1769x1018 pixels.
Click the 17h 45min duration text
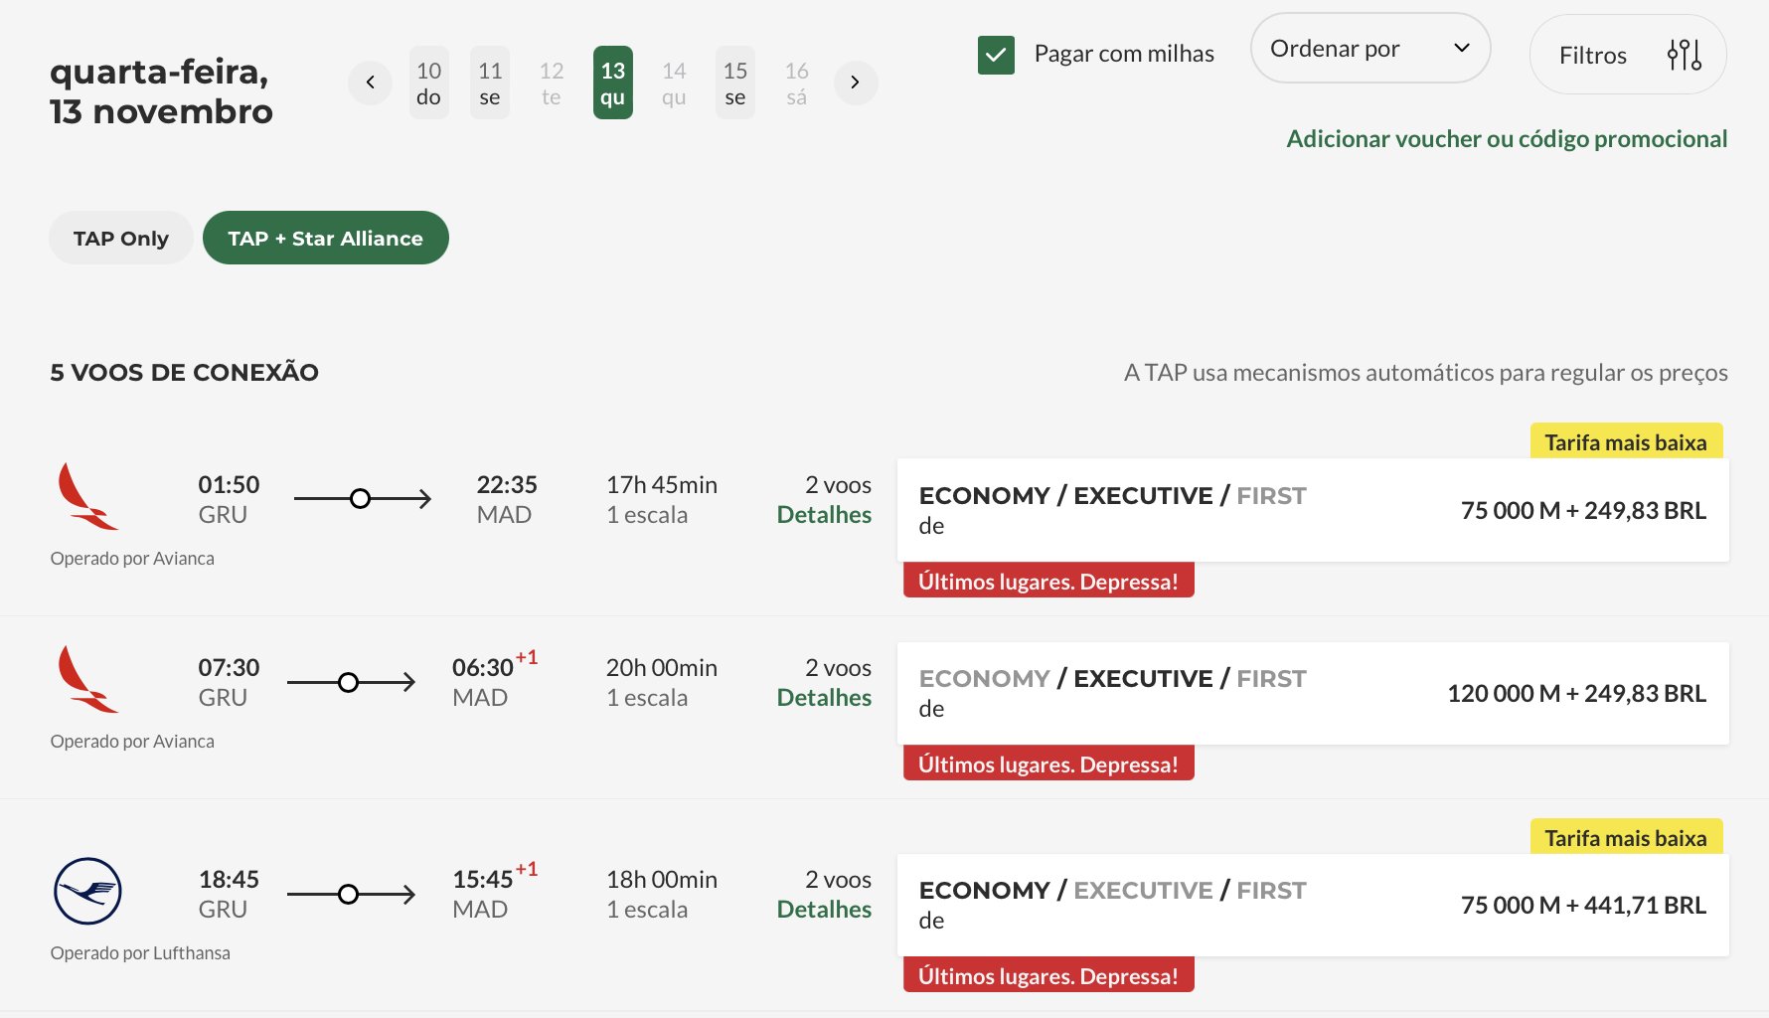click(662, 485)
